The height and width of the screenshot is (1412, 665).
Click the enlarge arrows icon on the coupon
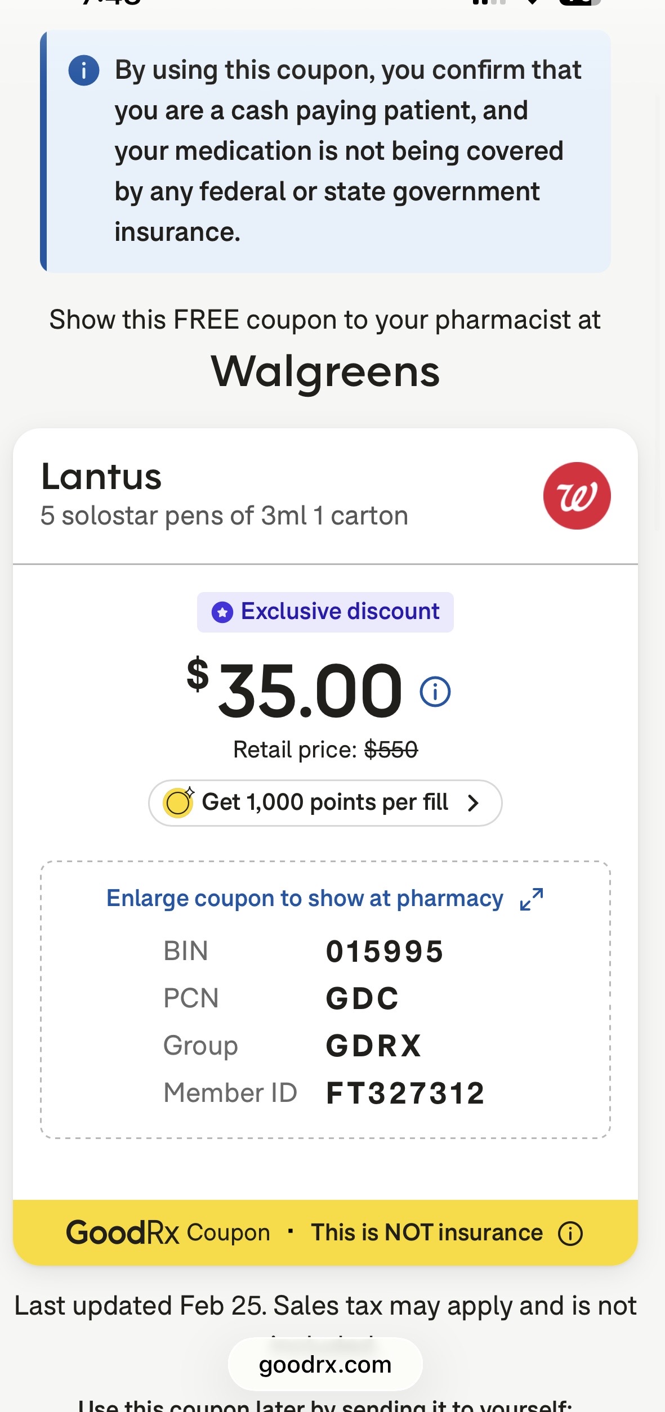pos(532,899)
